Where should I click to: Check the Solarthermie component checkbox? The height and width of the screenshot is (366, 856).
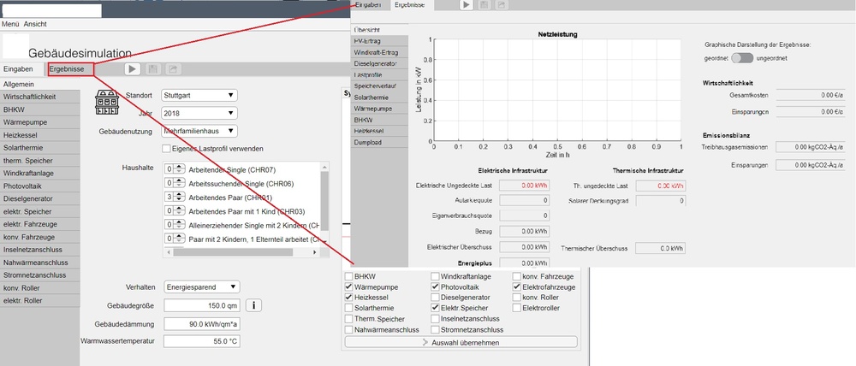coord(348,308)
